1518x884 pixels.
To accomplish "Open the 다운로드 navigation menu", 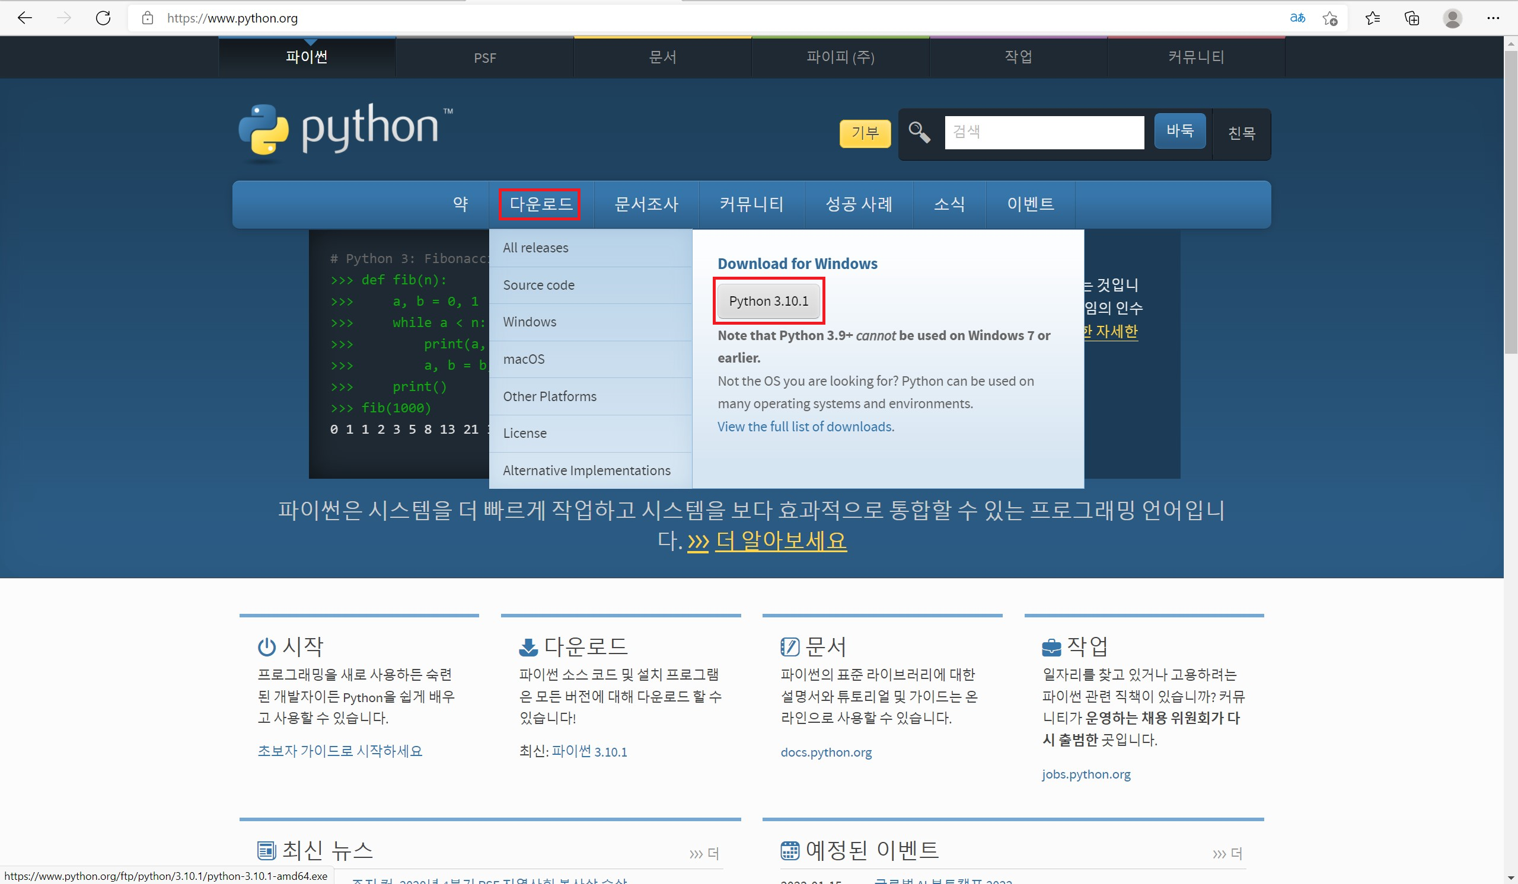I will 540,204.
